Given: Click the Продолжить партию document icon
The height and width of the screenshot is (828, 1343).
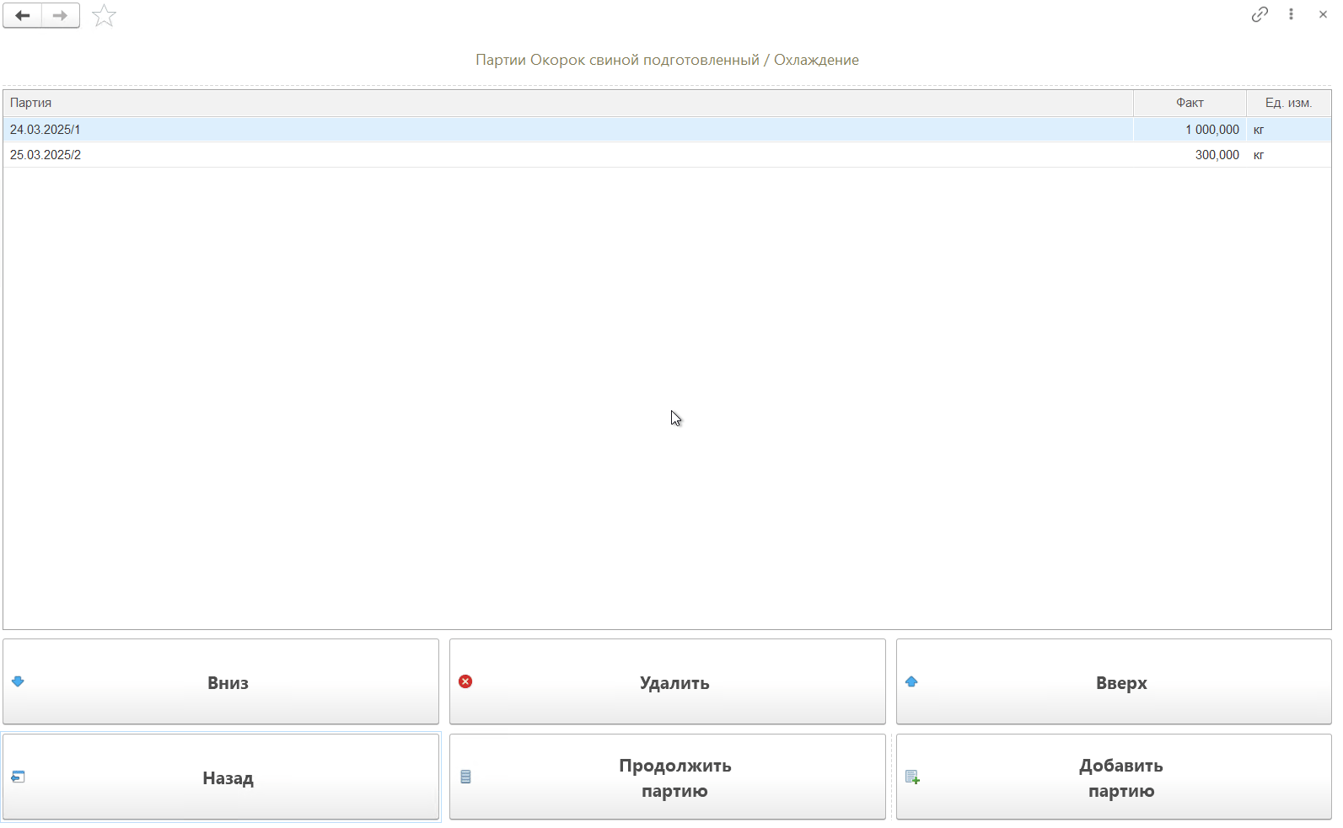Looking at the screenshot, I should (x=465, y=777).
